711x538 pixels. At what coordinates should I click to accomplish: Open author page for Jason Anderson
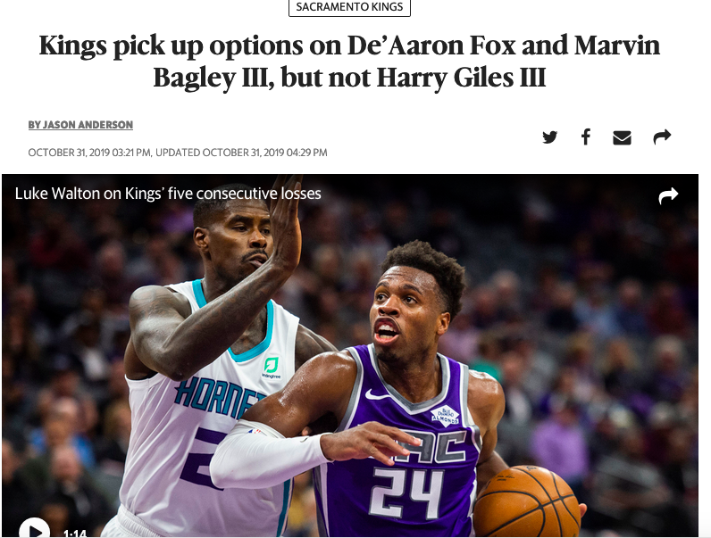(80, 125)
